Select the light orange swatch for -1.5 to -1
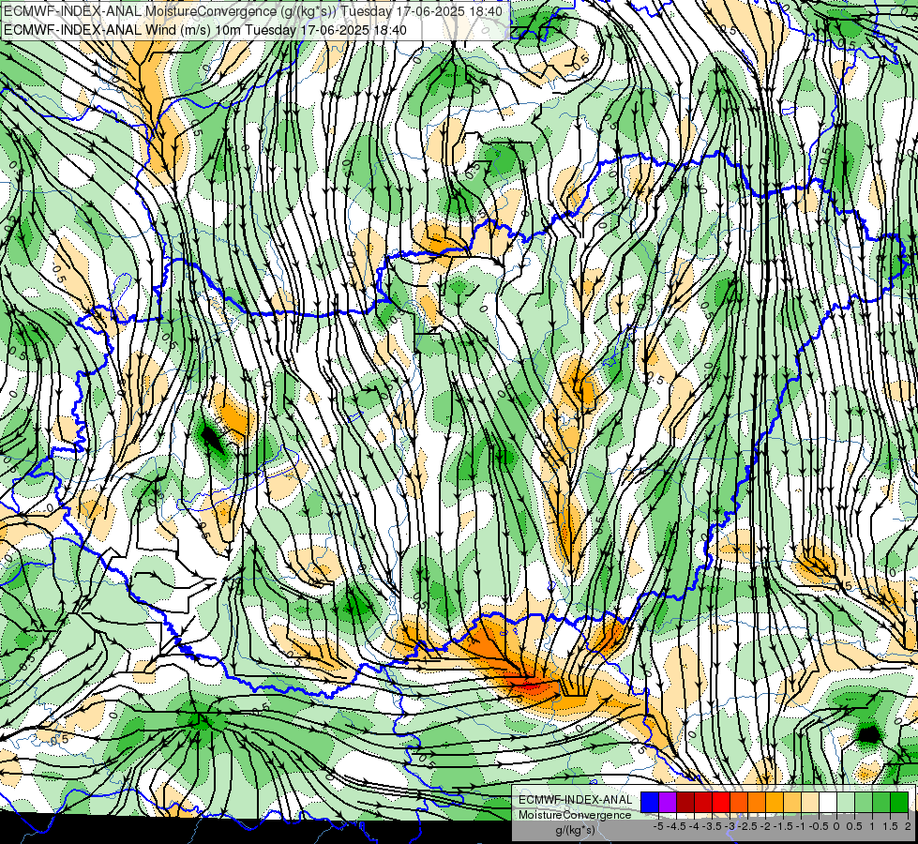 792,803
